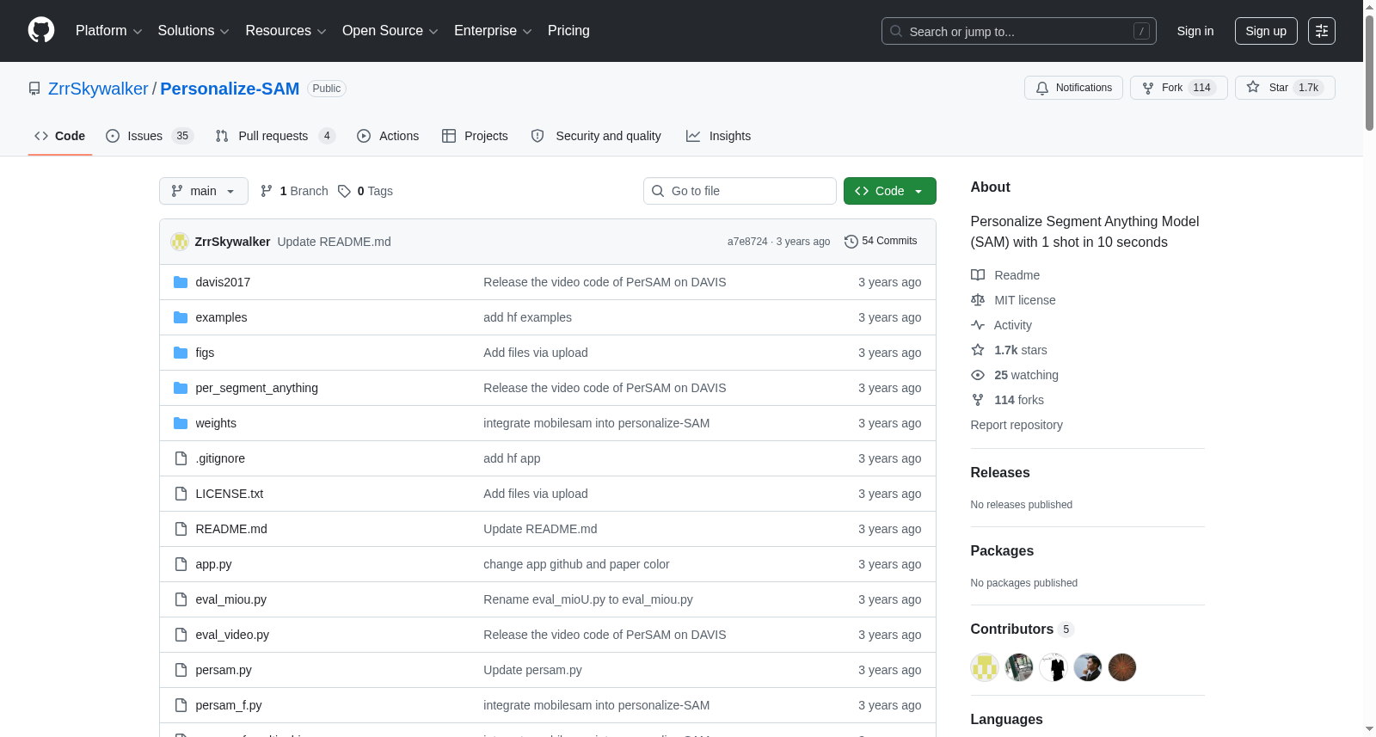Open the second contributor avatar
The height and width of the screenshot is (737, 1376).
coord(1019,667)
